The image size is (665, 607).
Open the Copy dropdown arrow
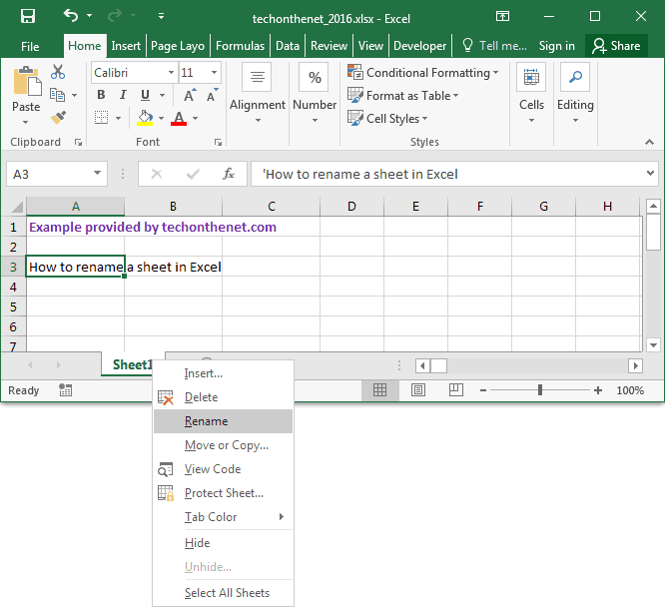[x=75, y=95]
